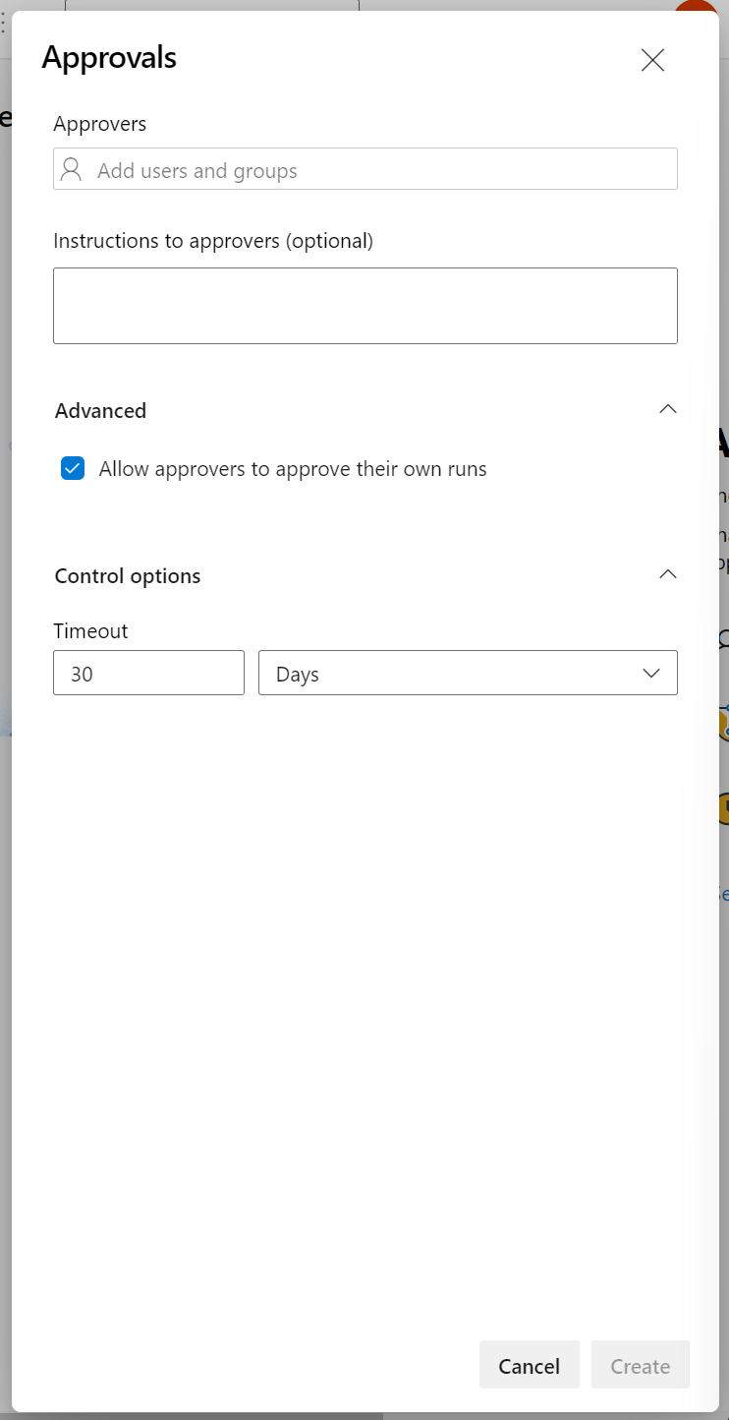Focus the Instructions to approvers text box
The width and height of the screenshot is (729, 1420).
[365, 306]
